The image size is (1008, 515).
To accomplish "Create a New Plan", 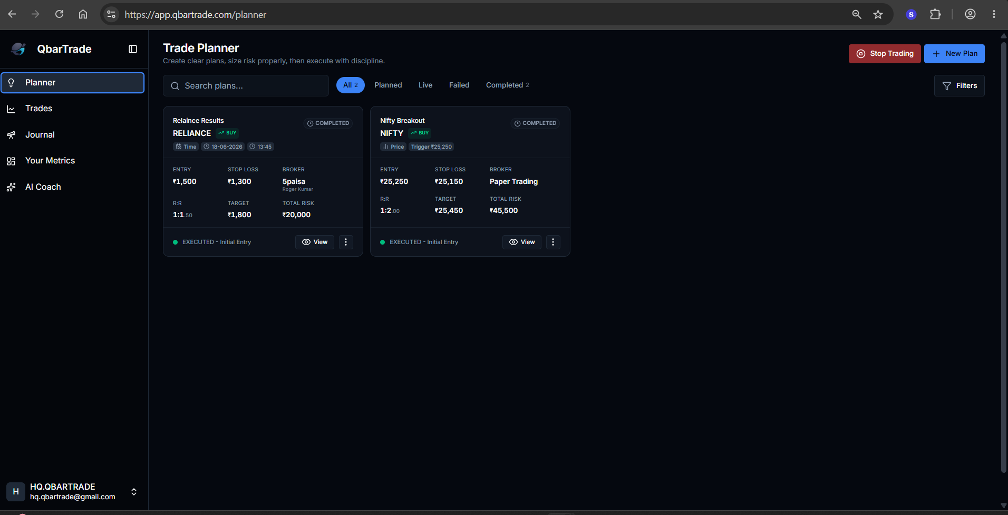I will pos(954,54).
